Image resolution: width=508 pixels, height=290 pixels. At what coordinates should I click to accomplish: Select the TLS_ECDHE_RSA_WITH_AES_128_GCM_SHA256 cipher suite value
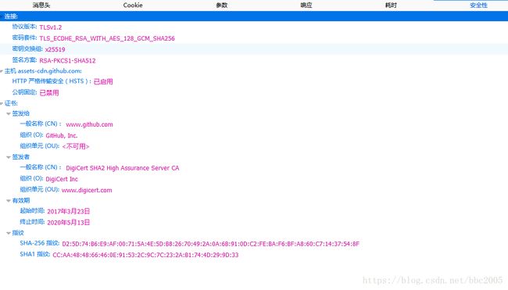point(107,38)
